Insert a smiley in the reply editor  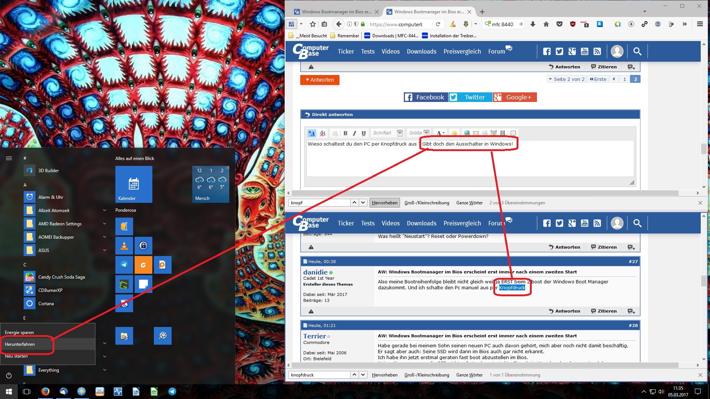[x=454, y=133]
